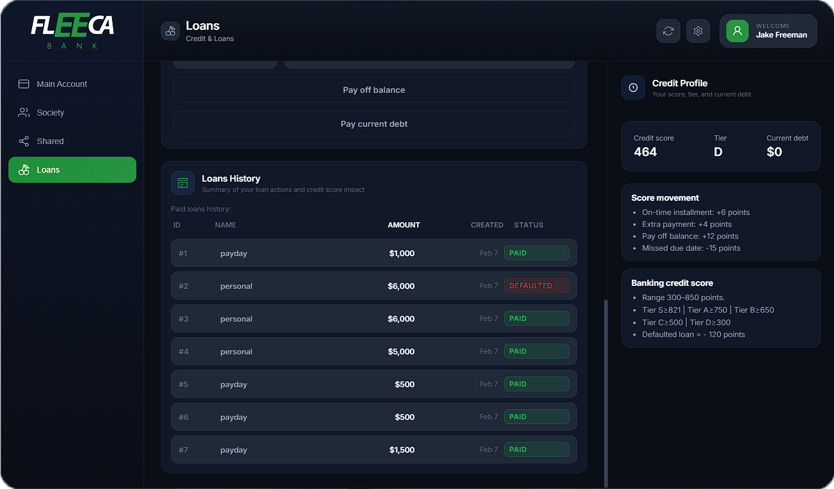Click the Credit Profile clock icon
834x489 pixels.
coord(633,88)
